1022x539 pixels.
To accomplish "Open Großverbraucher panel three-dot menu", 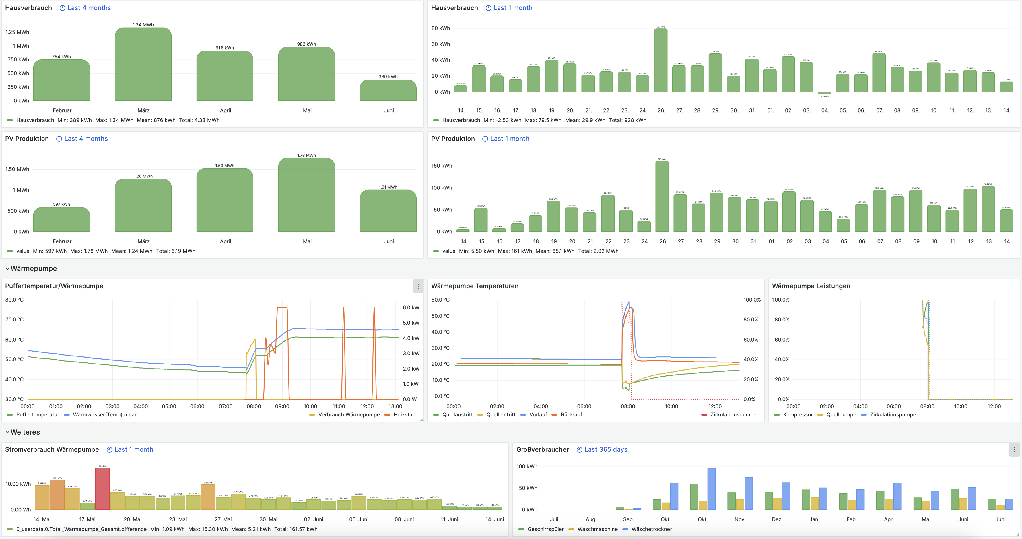I will point(1014,450).
